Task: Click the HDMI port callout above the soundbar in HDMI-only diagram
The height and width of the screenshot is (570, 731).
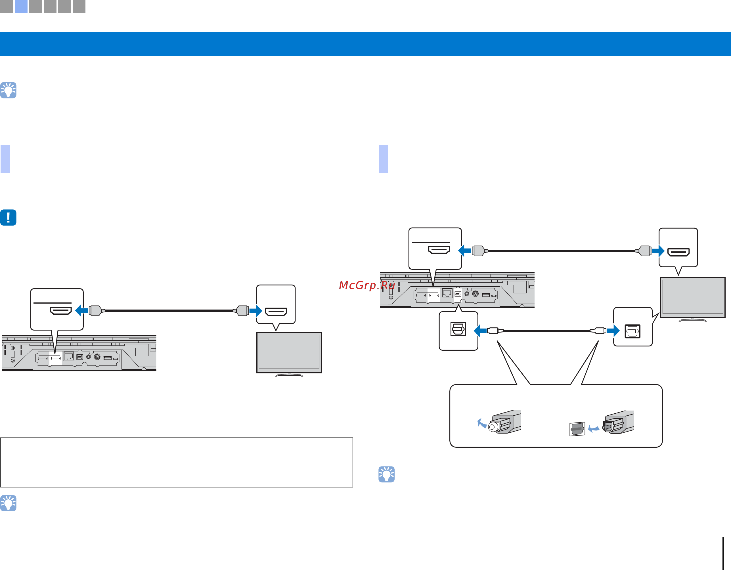Action: tap(57, 310)
